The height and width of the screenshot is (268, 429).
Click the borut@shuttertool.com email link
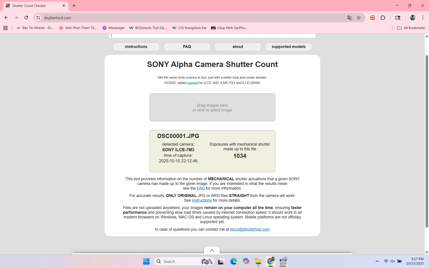coord(250,229)
